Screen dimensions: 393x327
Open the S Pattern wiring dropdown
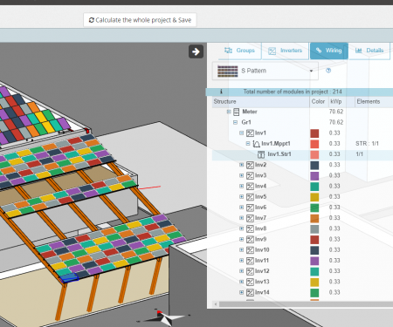(265, 71)
